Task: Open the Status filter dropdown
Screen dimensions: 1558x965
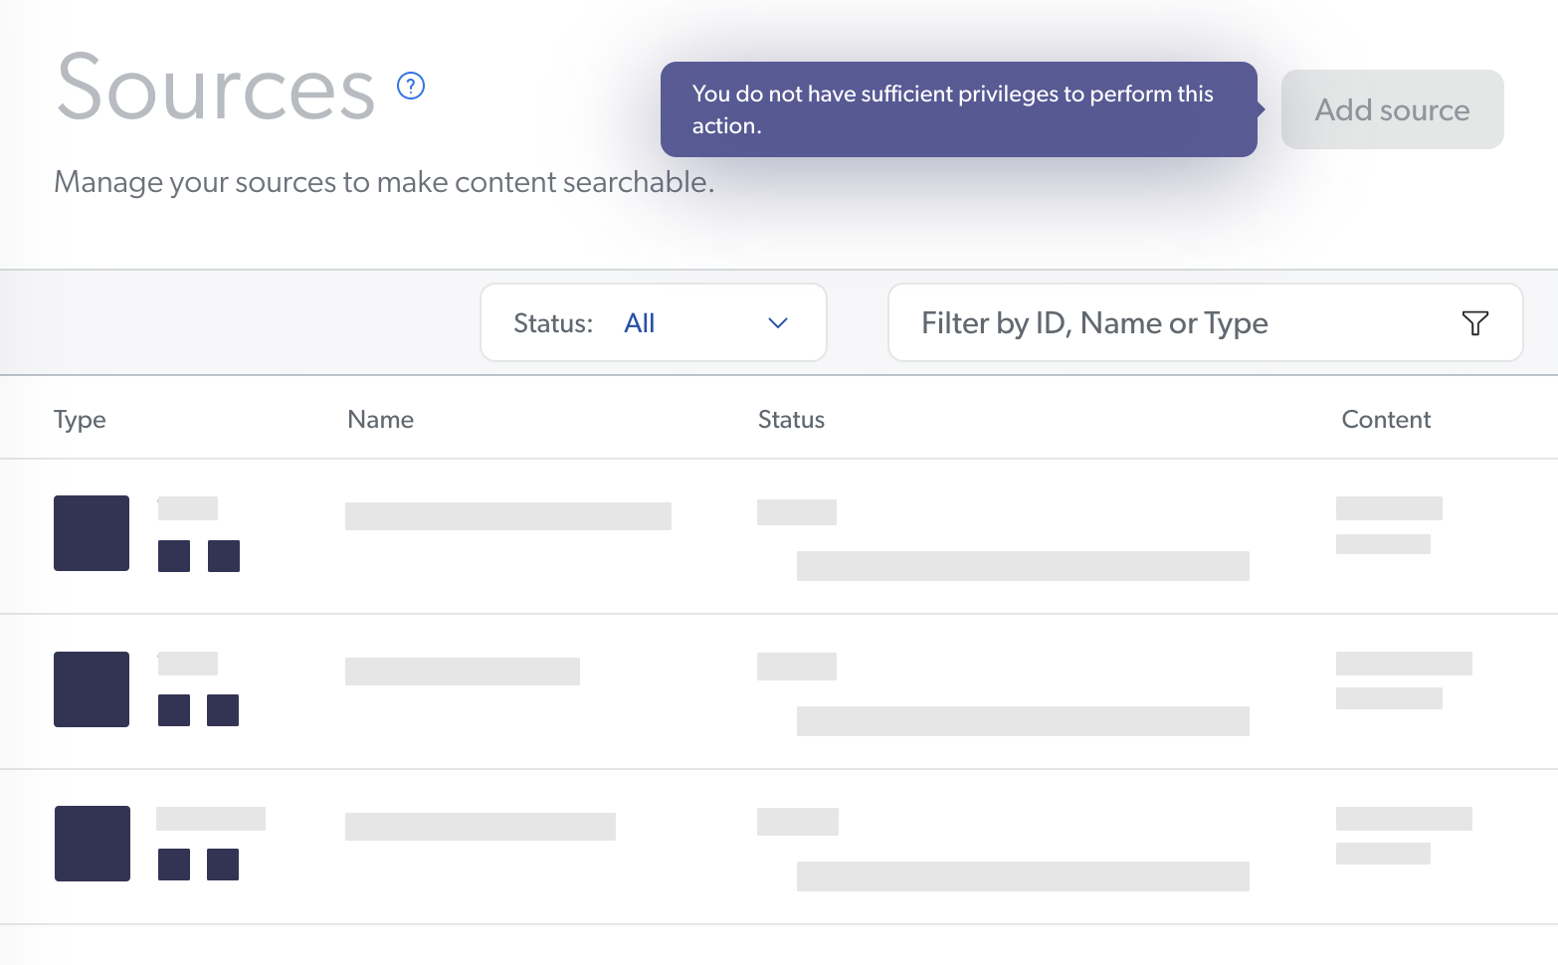Action: coord(653,322)
